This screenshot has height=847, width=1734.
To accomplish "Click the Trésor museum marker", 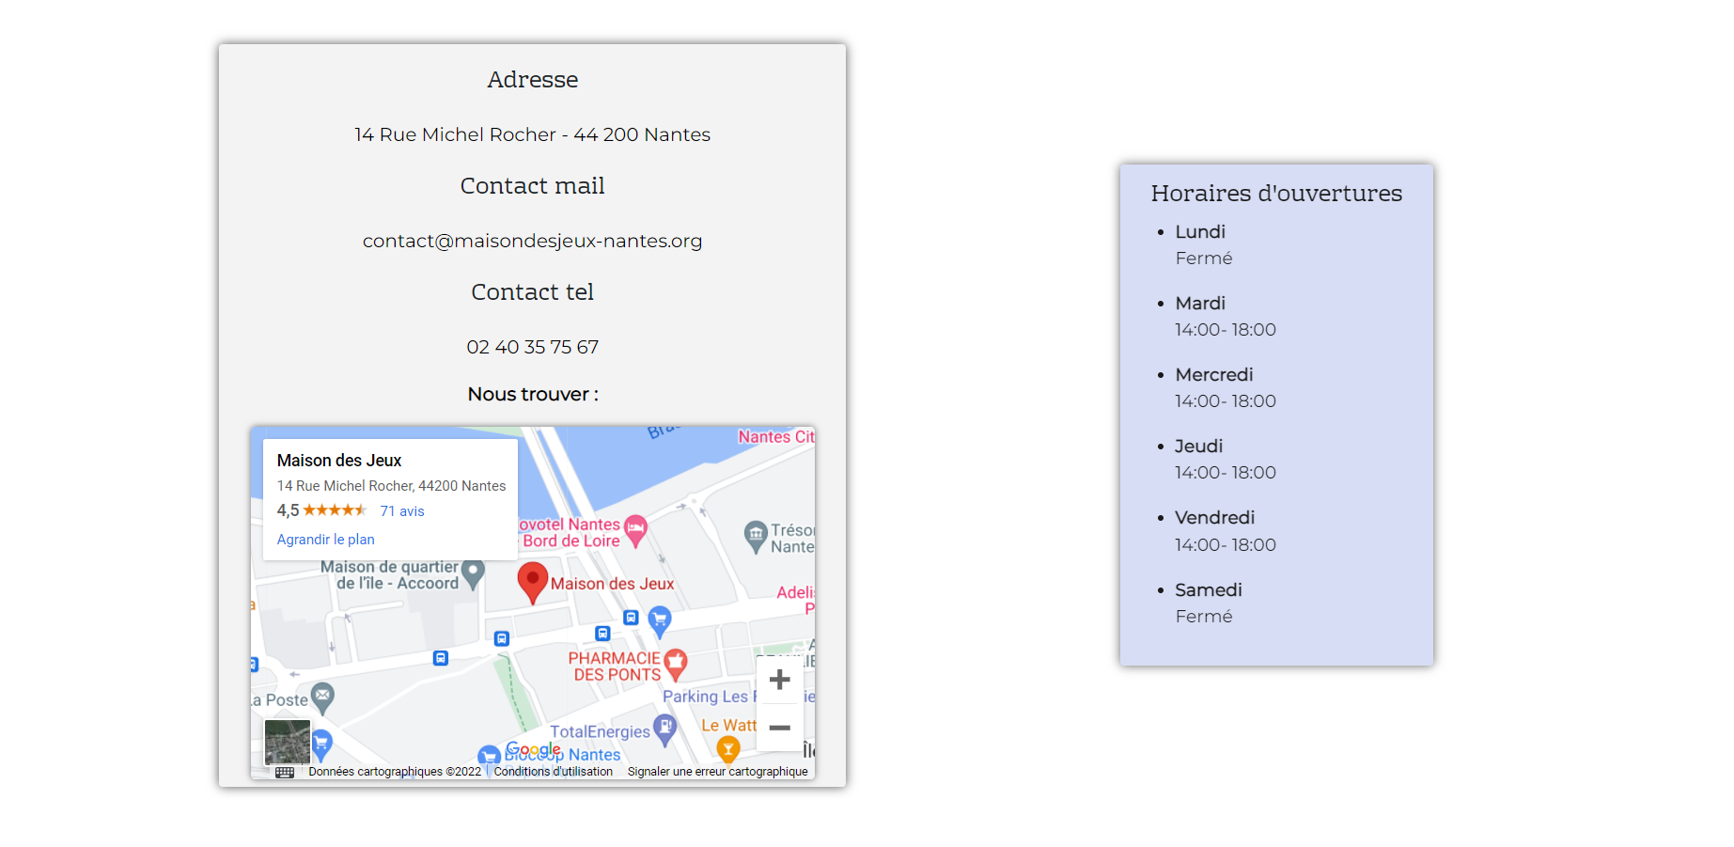I will point(756,536).
